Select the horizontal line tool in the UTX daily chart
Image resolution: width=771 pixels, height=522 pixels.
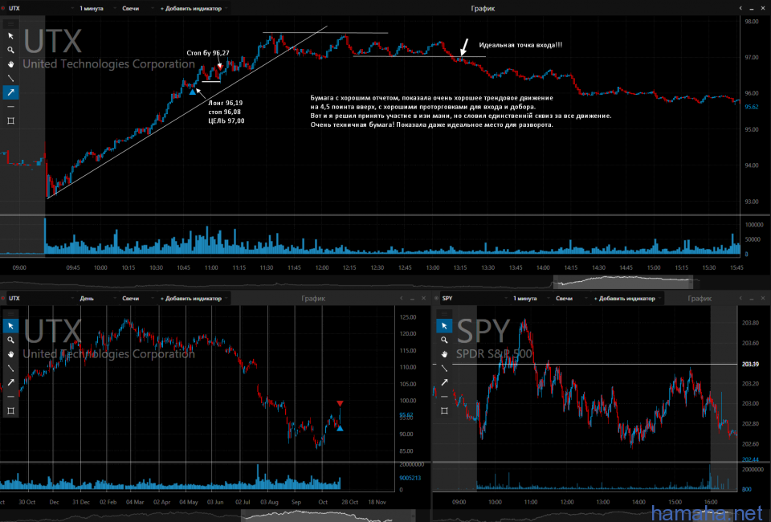10,397
